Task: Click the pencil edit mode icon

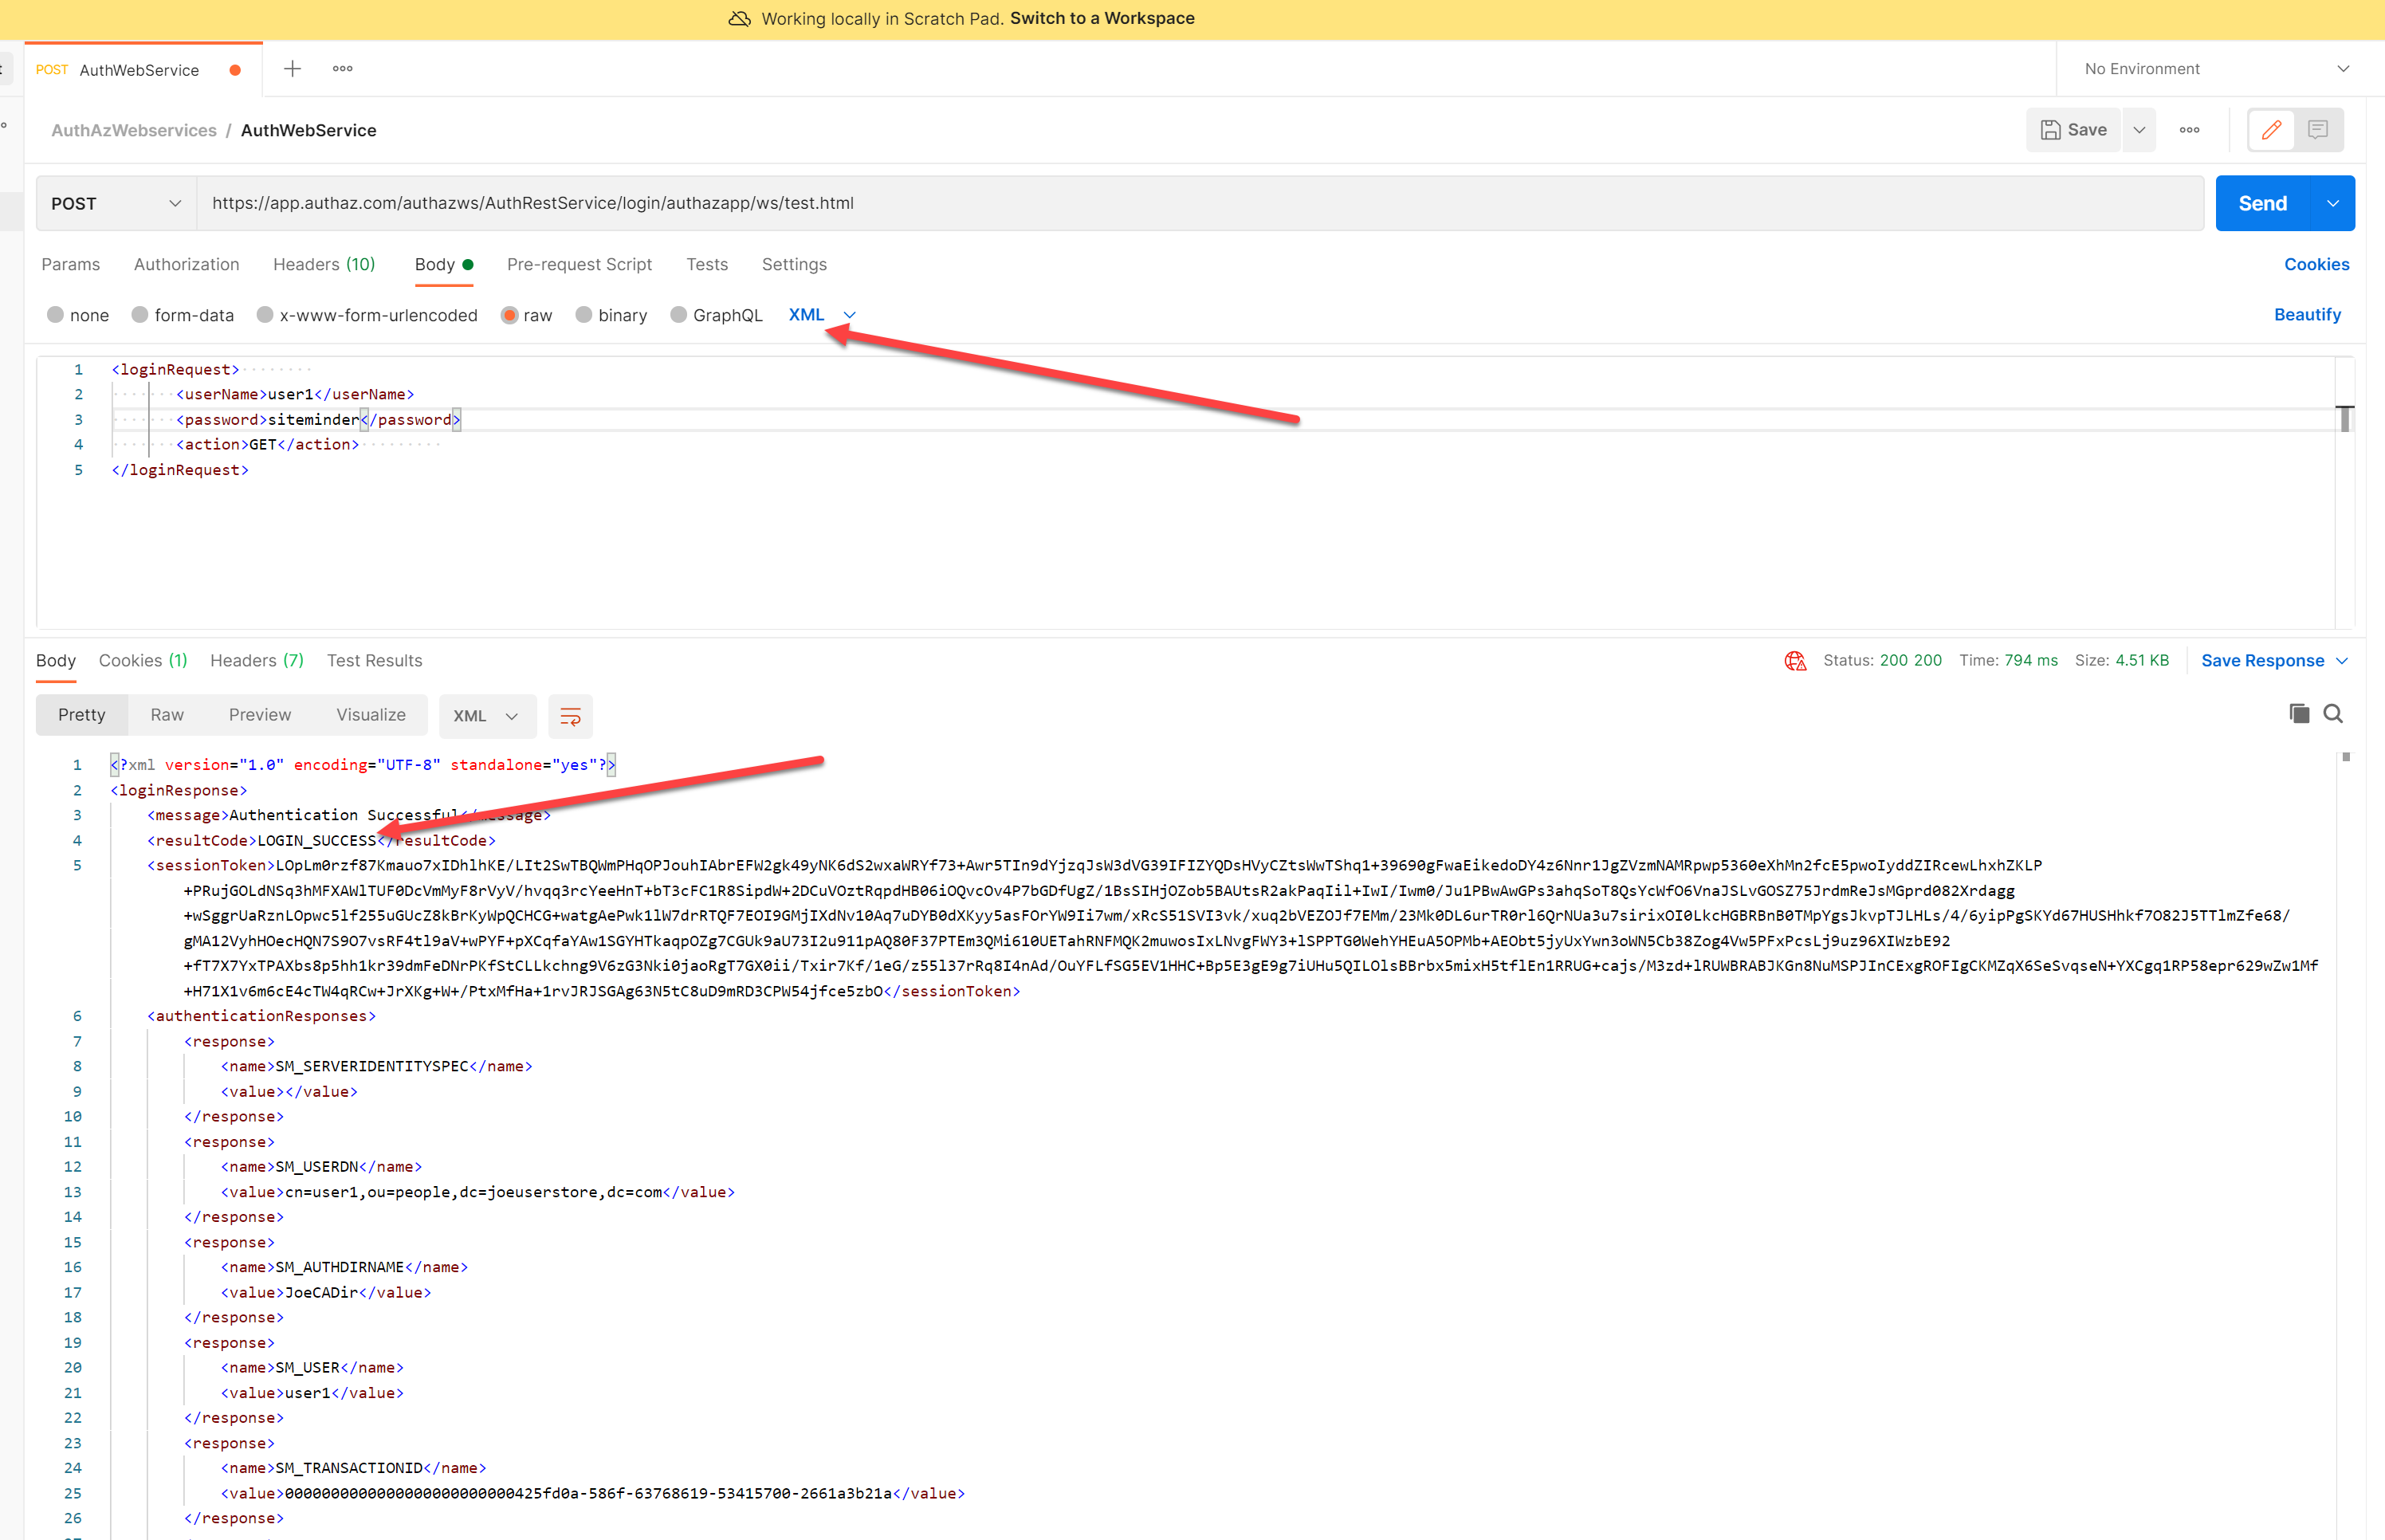Action: point(2271,130)
